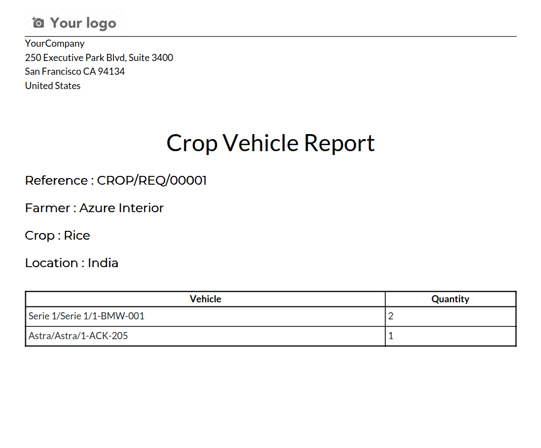Click the crop value Rice
This screenshot has width=541, height=448.
pos(77,236)
